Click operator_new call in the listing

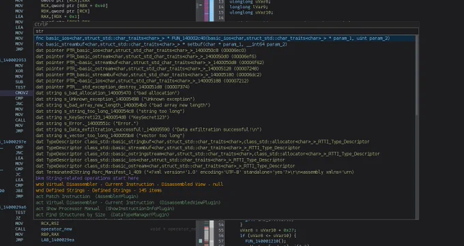click(x=56, y=229)
